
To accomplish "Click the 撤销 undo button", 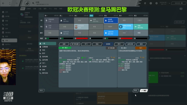I will 42,90.
